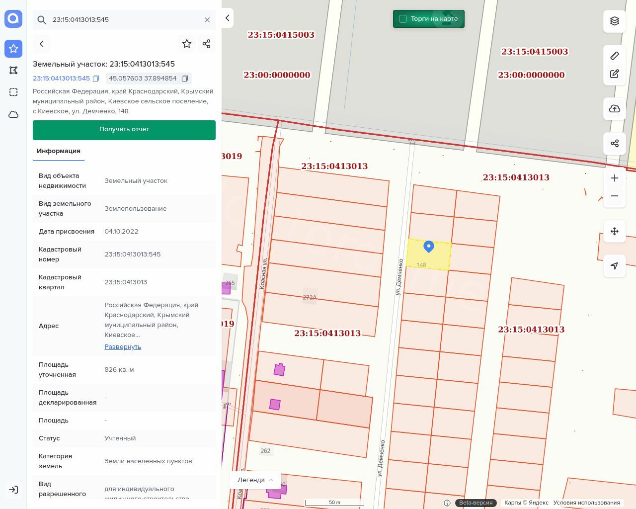Copy the coordinates 45.057603 37.894854

click(x=185, y=79)
